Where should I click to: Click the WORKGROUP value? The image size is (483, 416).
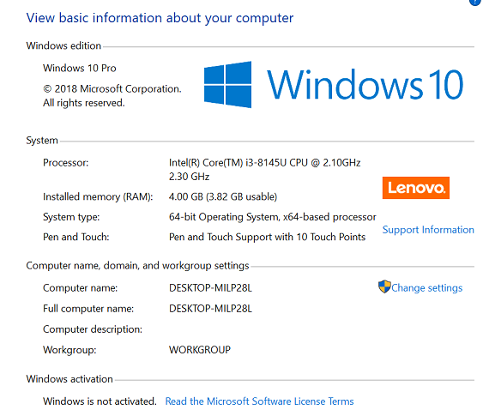[200, 350]
